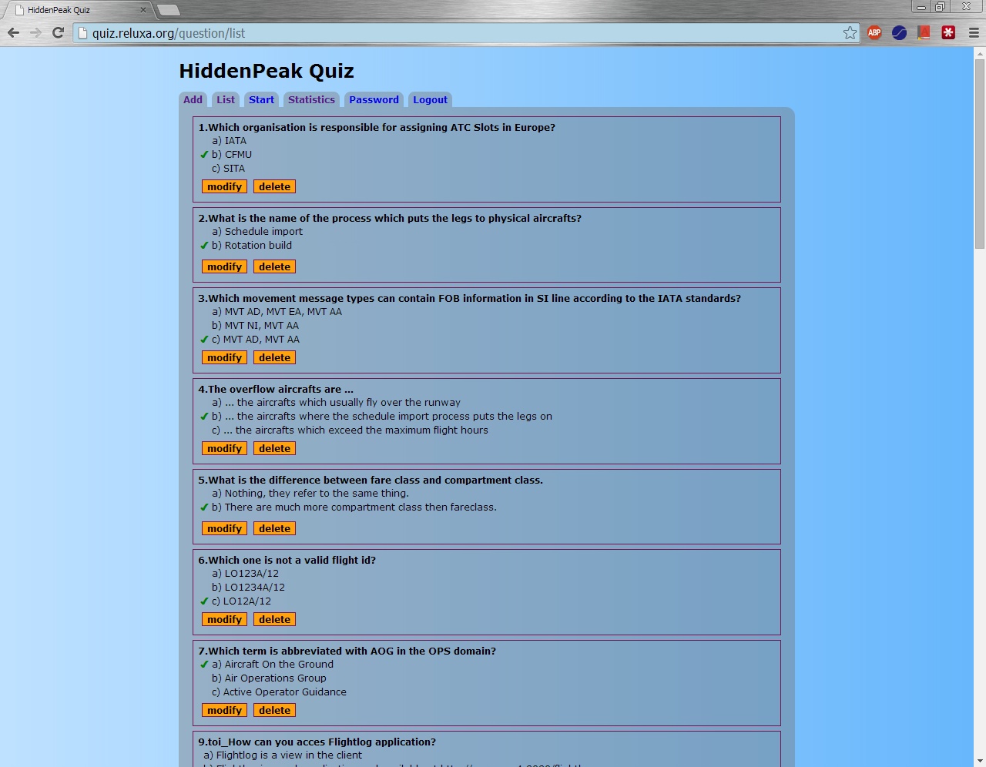This screenshot has width=986, height=767.
Task: Delete question 2 about physical aircrafts
Action: point(274,266)
